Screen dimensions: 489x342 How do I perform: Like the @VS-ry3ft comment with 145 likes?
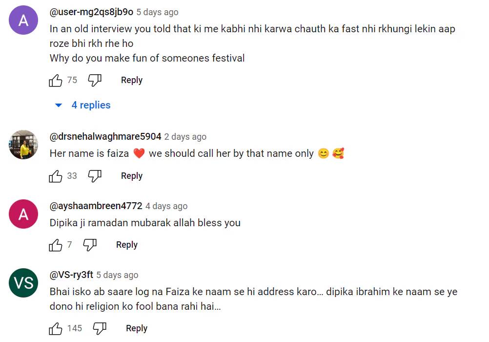(56, 328)
